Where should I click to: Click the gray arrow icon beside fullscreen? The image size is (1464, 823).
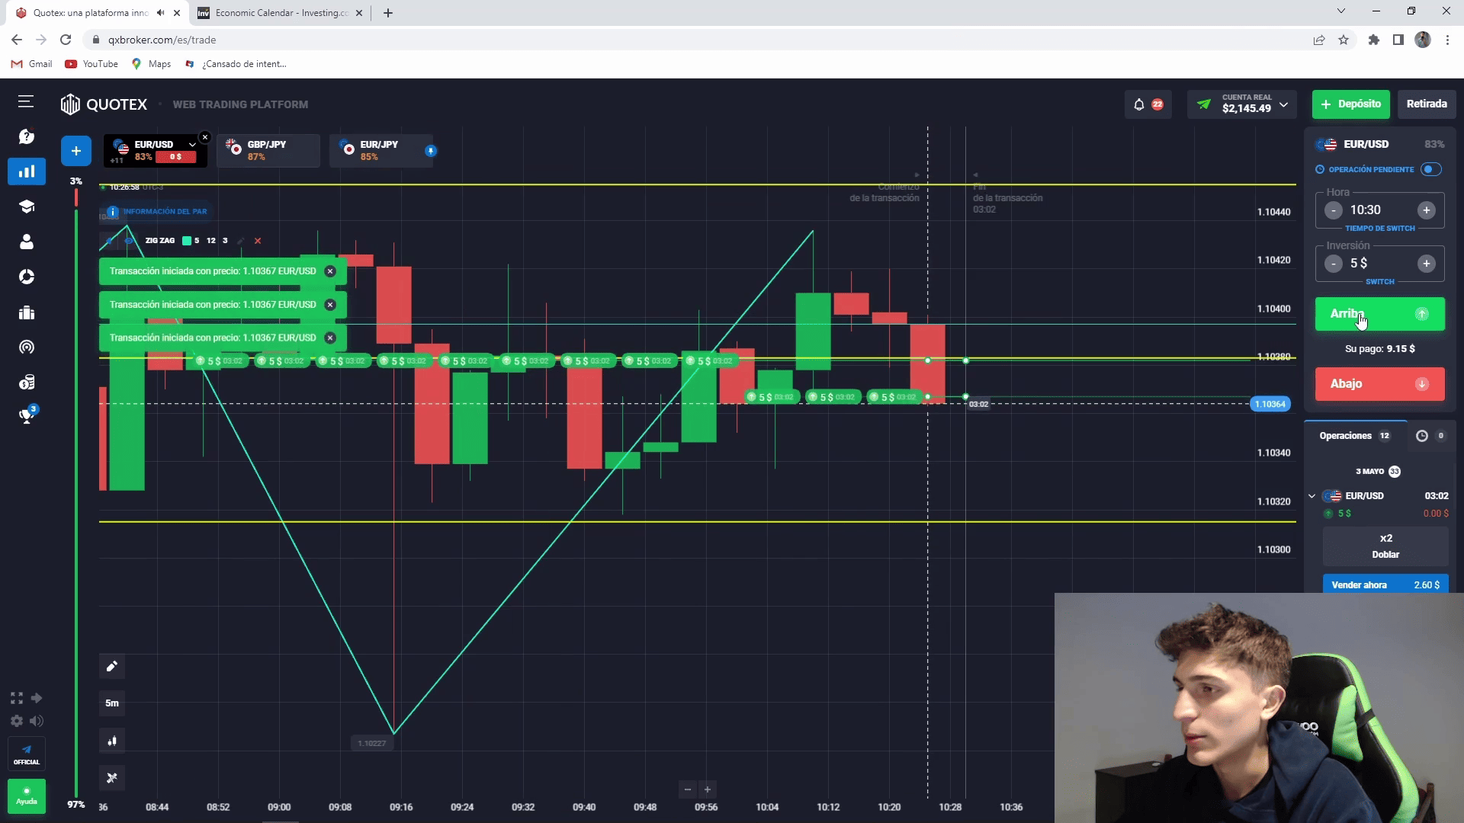(x=36, y=698)
